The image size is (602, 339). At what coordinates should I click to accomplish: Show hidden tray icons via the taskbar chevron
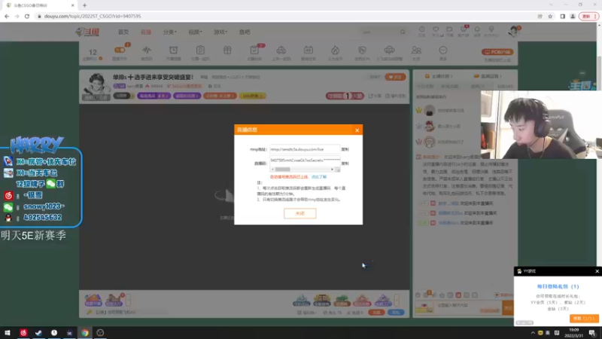(x=533, y=333)
